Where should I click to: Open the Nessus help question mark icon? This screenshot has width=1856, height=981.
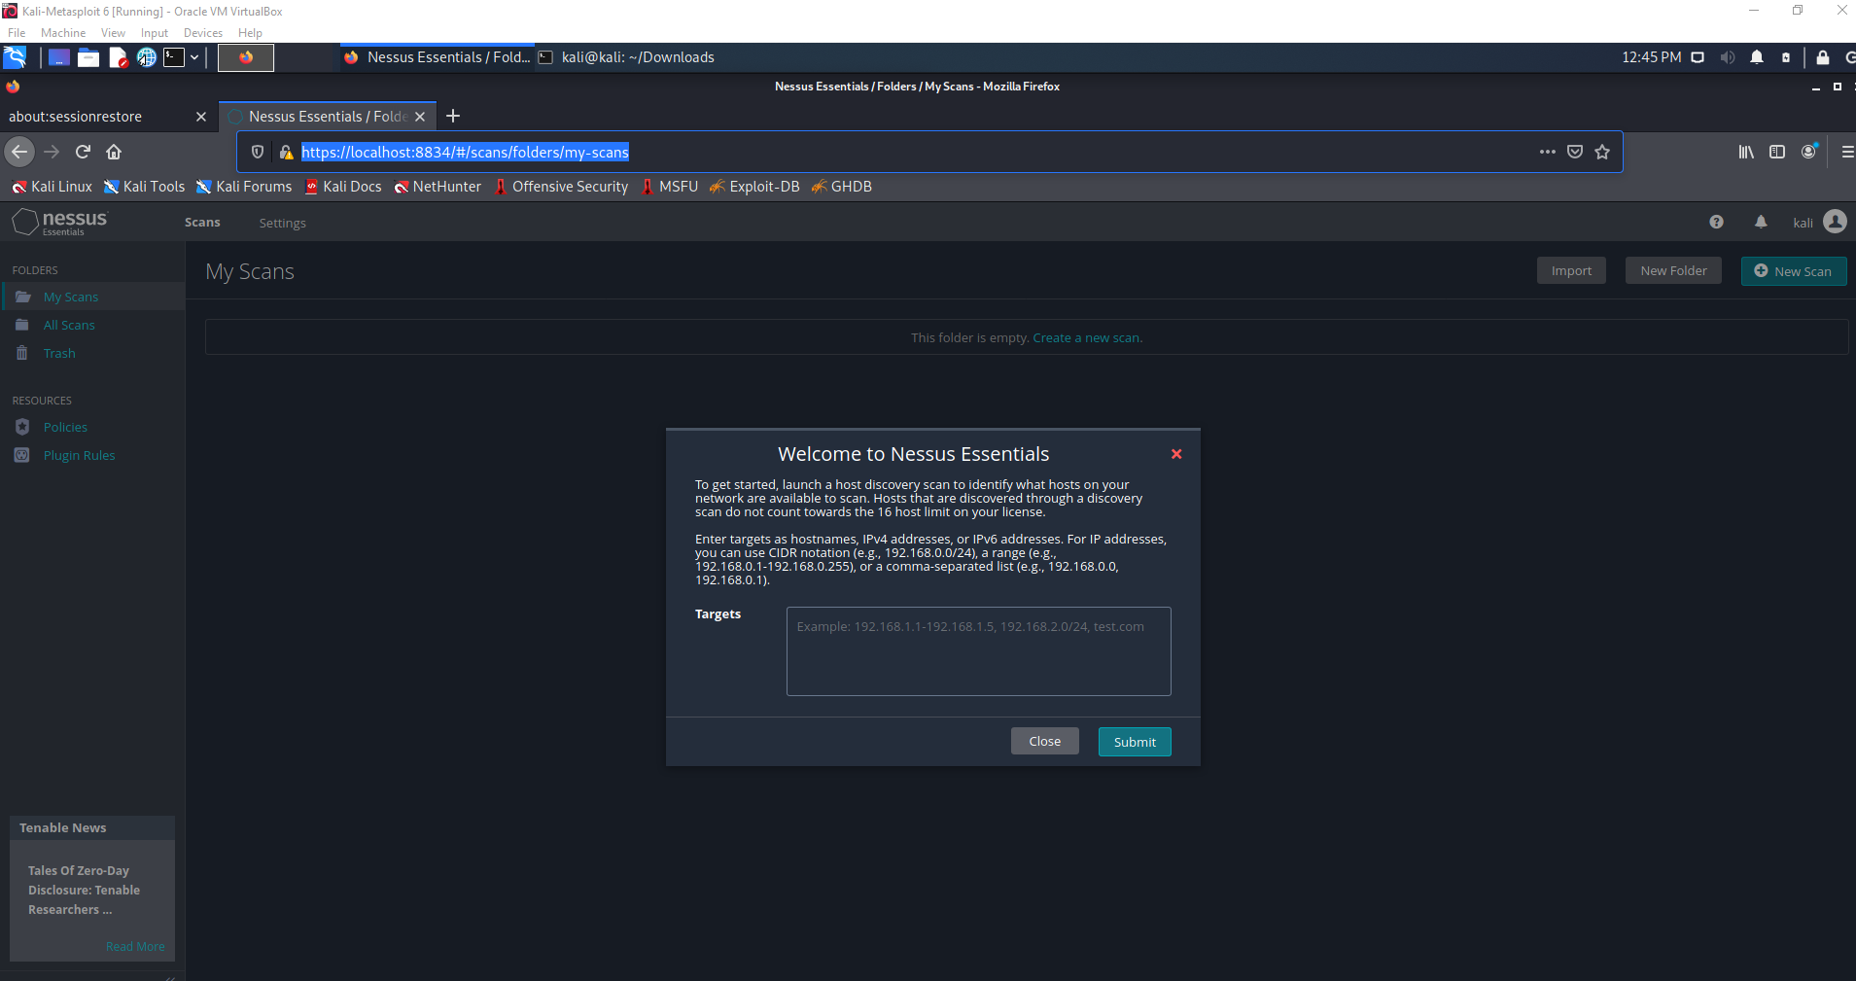[1716, 222]
